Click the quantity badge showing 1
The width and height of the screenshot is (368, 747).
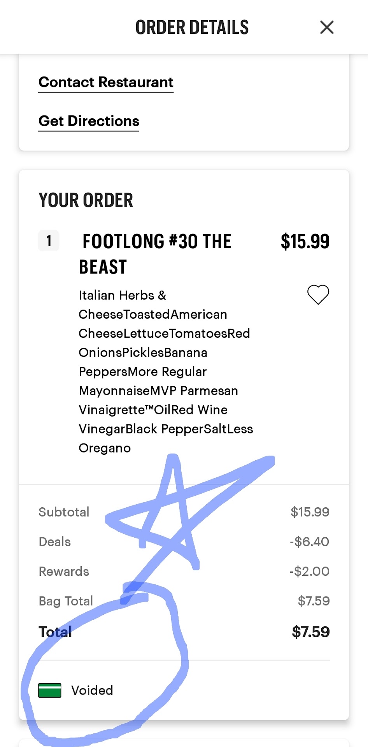(x=49, y=241)
